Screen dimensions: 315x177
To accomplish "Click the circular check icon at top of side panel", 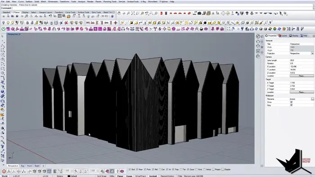I will tap(258, 36).
